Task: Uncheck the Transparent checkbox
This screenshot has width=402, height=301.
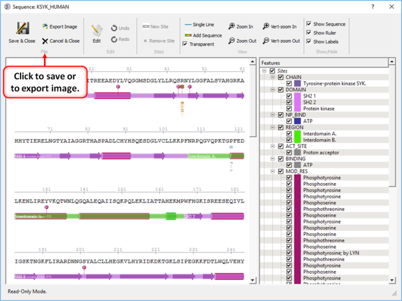Action: [x=185, y=44]
